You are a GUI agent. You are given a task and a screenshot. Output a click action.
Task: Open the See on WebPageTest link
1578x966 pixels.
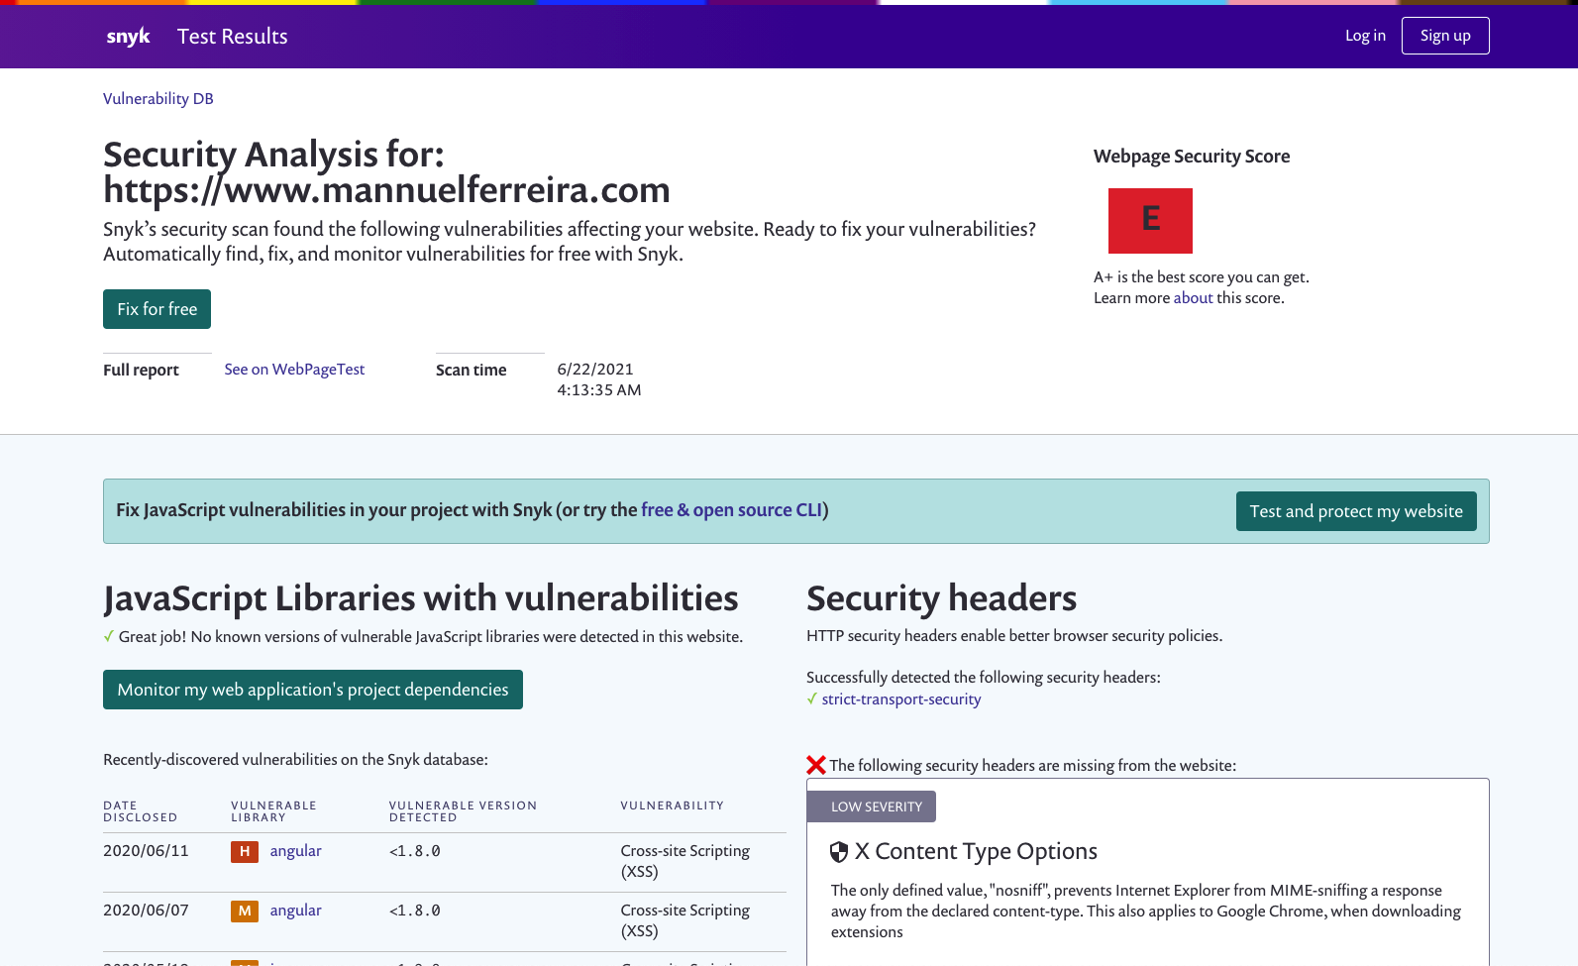tap(294, 370)
